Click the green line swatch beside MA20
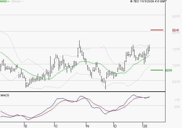This screenshot has width=182, height=128. click(x=8, y=2)
